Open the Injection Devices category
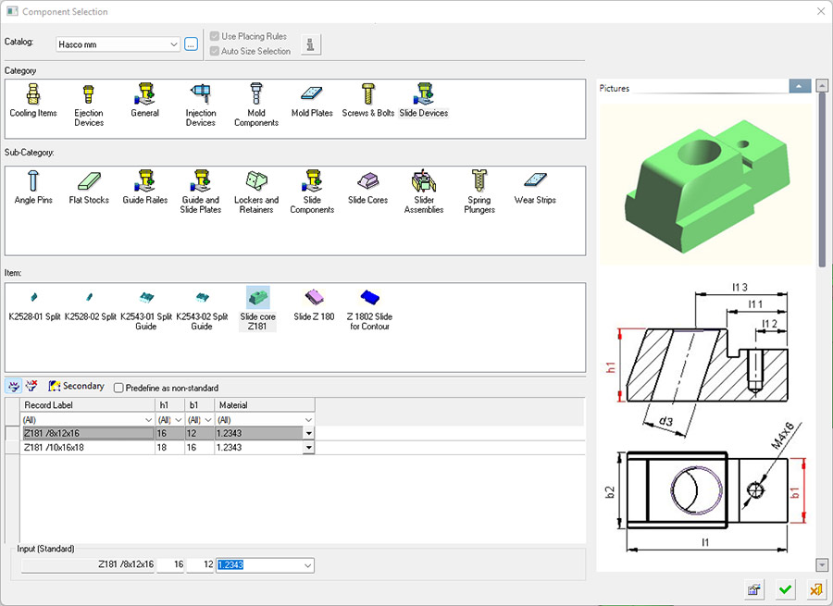The image size is (833, 606). coord(200,105)
